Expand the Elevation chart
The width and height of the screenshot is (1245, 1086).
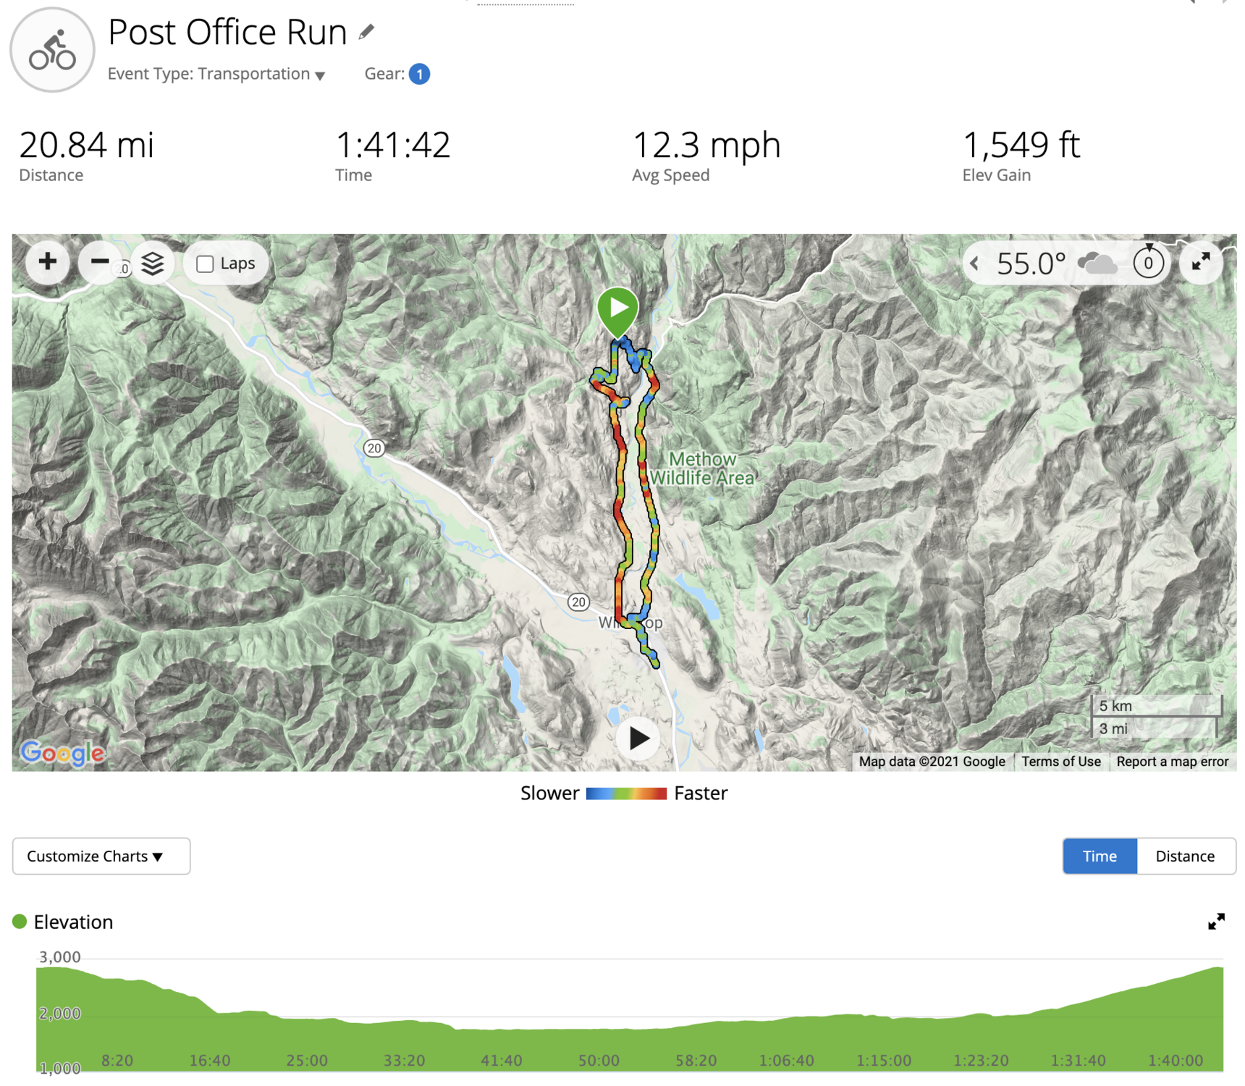coord(1216,921)
